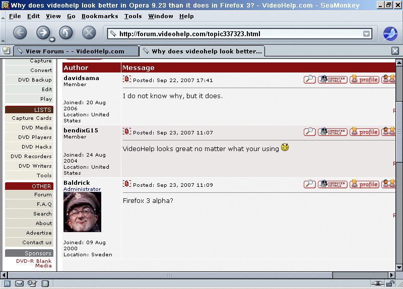Click the Forward navigation arrow
Image resolution: width=403 pixels, height=289 pixels.
point(43,33)
